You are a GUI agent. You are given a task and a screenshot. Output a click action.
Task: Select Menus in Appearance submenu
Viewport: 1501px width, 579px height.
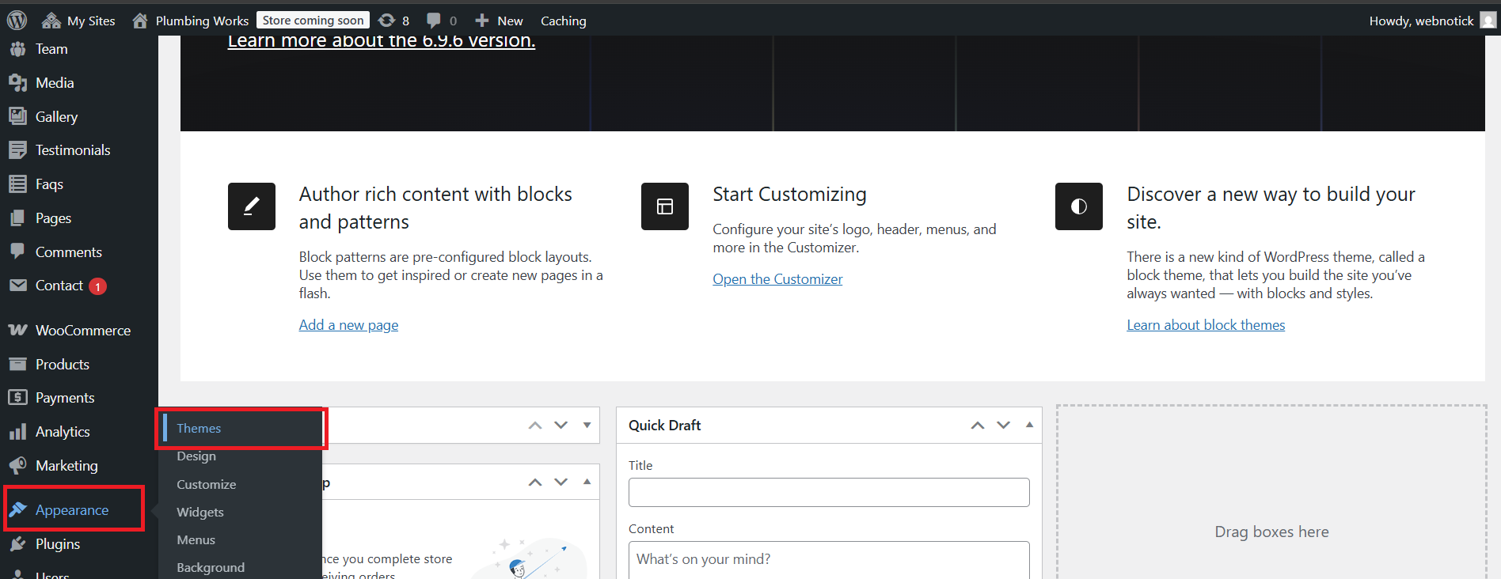[x=196, y=539]
